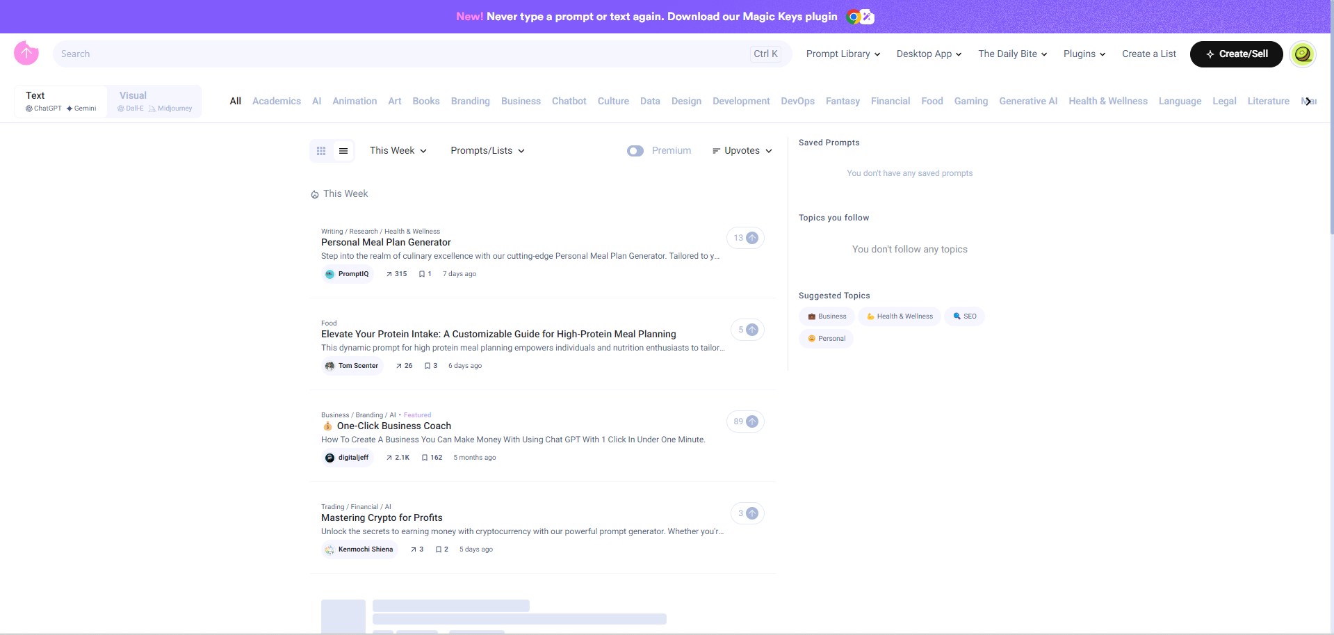Click the Create/Sell button
The width and height of the screenshot is (1334, 635).
[x=1236, y=54]
